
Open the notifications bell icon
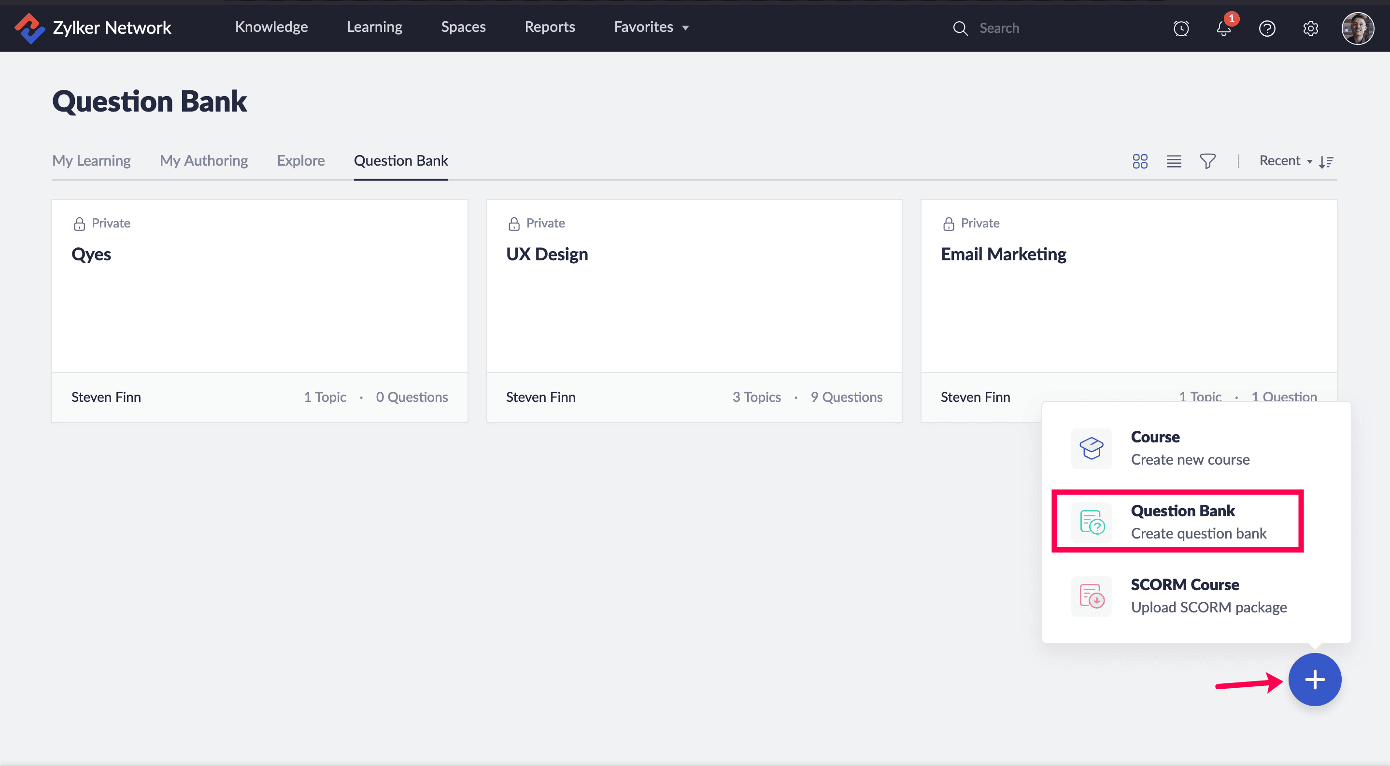[1223, 28]
